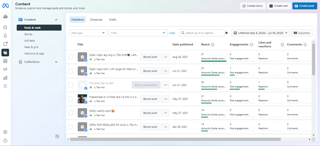Clear the filters with Clear link

[x=172, y=33]
